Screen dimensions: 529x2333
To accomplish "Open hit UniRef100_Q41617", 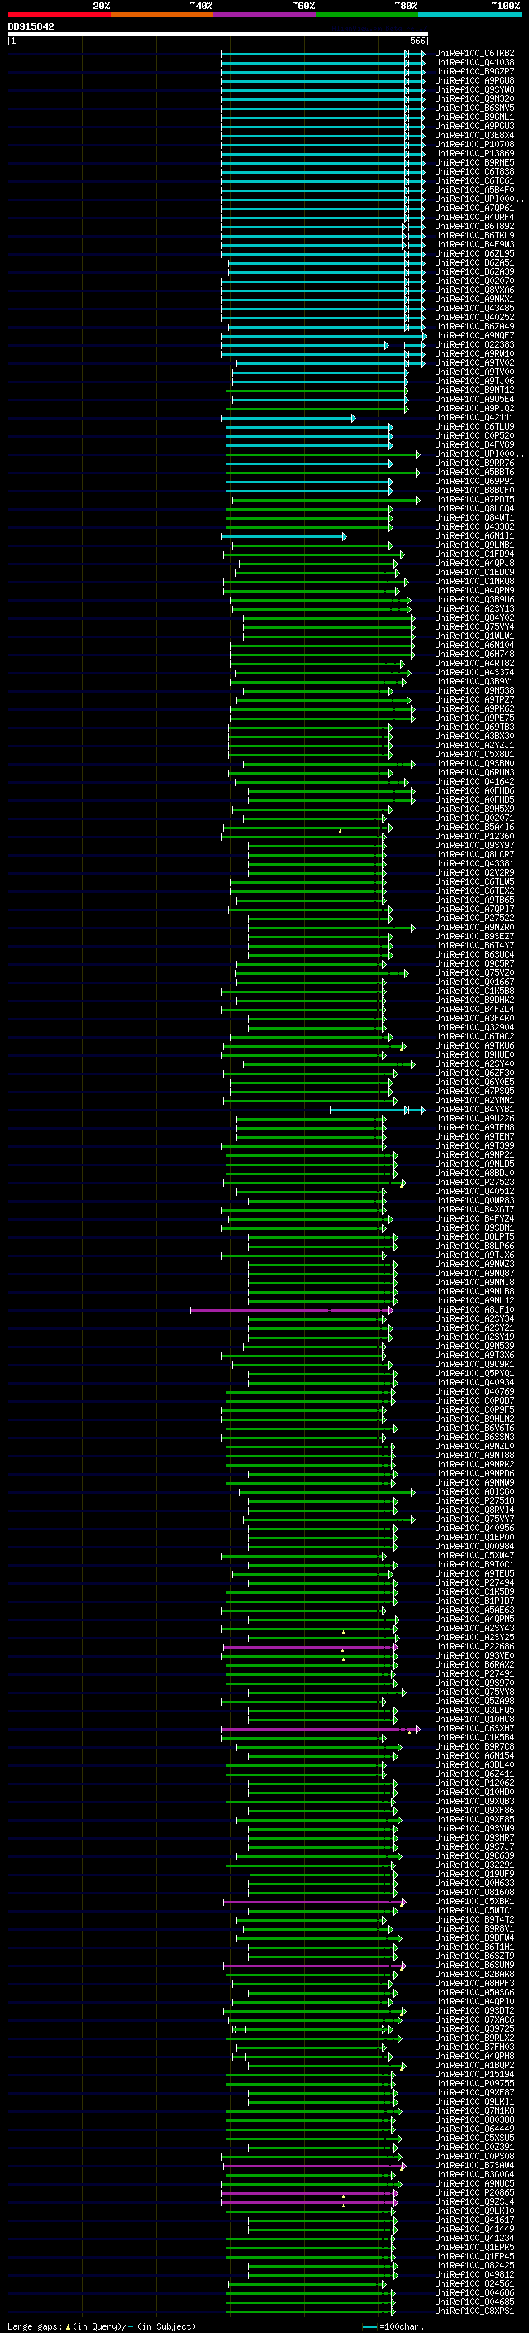I will coord(474,2220).
